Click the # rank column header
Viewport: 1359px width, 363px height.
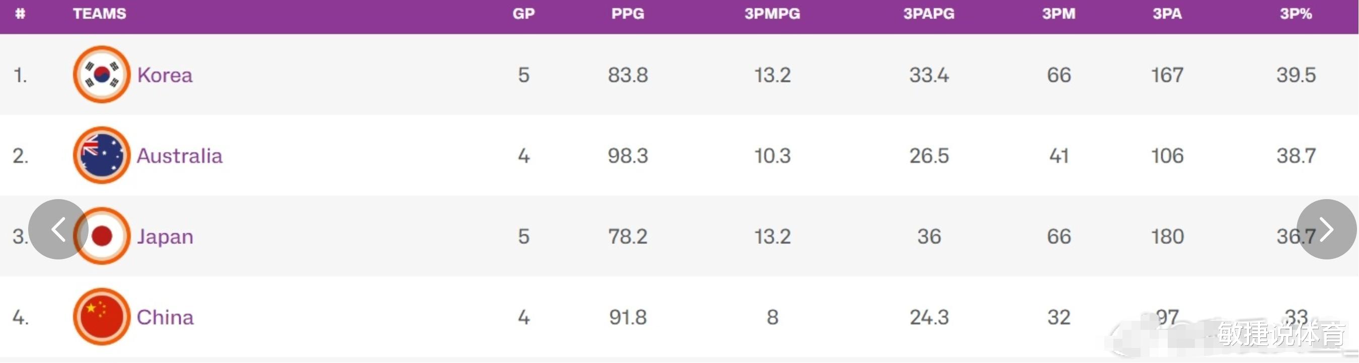(x=20, y=14)
